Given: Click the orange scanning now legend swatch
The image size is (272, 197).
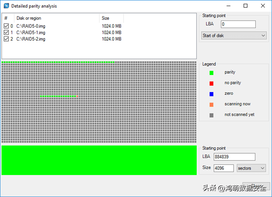Looking at the screenshot, I should (211, 104).
